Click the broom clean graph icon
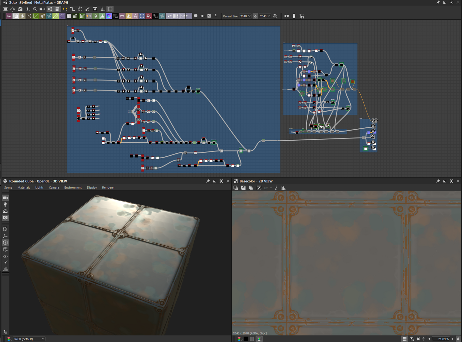This screenshot has height=342, width=462. pos(102,9)
